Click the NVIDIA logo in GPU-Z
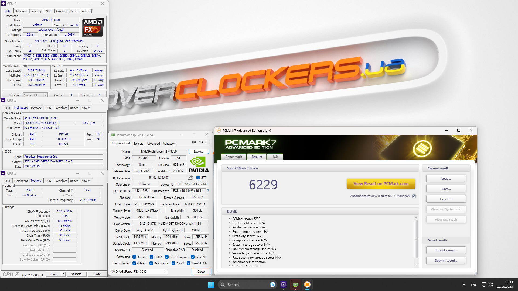Screen dimensions: 518x291 (x=199, y=165)
